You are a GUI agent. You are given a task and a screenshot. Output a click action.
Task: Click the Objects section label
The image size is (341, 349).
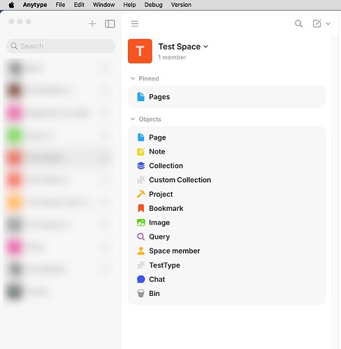tap(150, 119)
